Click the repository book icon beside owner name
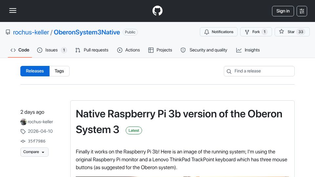 tap(8, 32)
